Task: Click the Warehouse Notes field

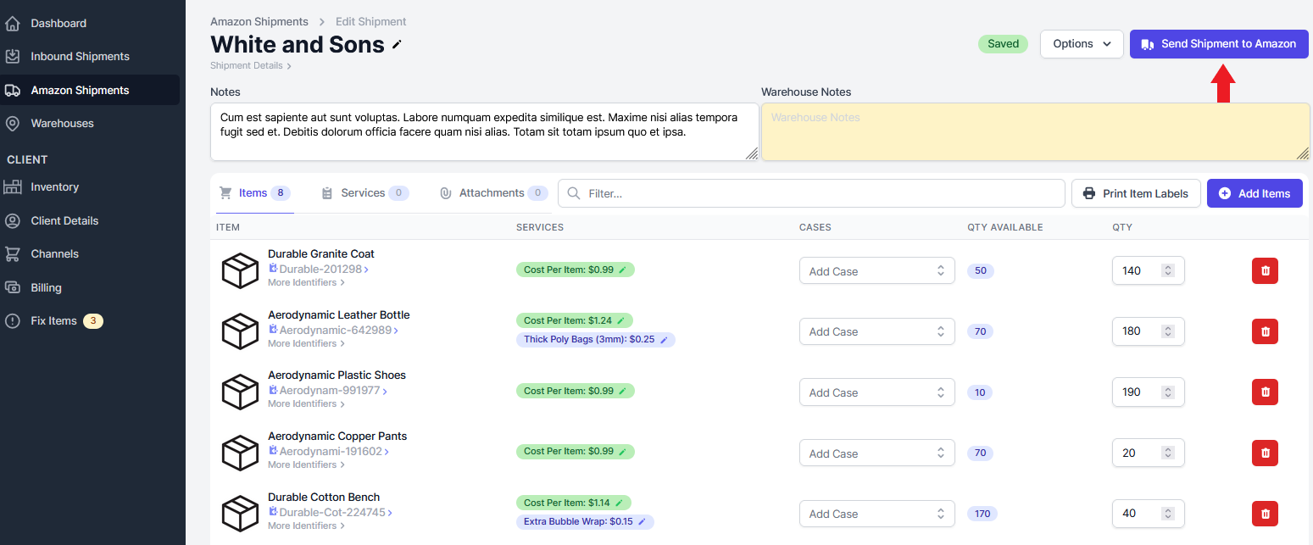Action: pyautogui.click(x=1036, y=131)
